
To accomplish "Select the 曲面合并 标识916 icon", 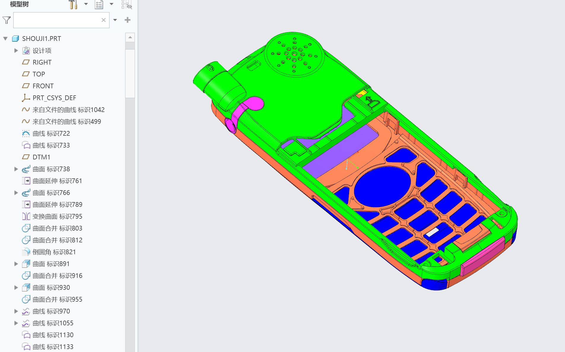I will coord(26,276).
